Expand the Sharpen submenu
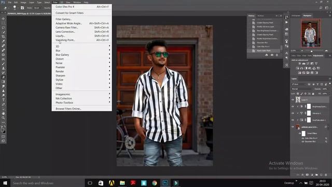332x187 pixels. tap(82, 75)
